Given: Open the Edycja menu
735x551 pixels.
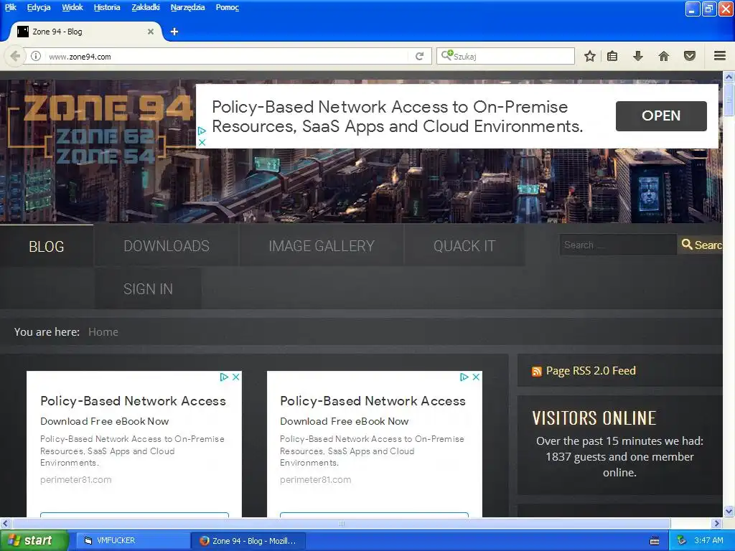Looking at the screenshot, I should pyautogui.click(x=39, y=7).
